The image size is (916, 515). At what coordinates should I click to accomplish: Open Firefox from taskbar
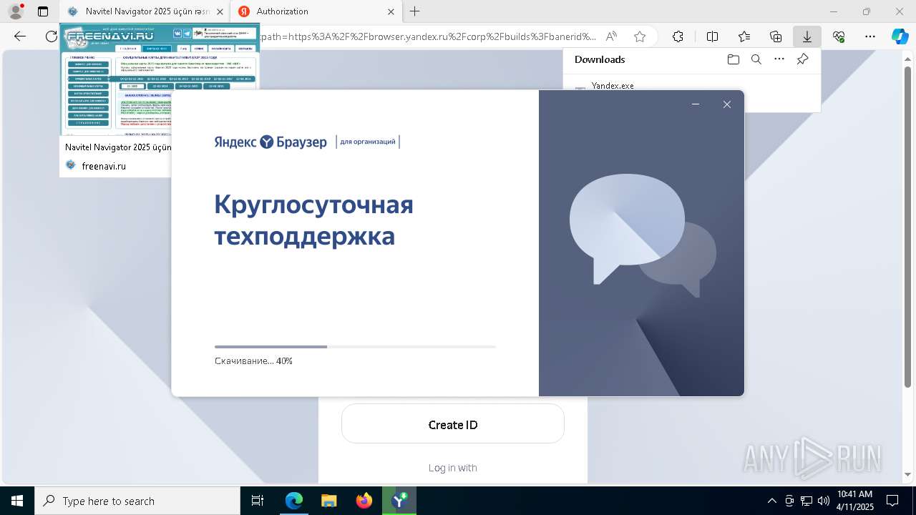(x=364, y=501)
